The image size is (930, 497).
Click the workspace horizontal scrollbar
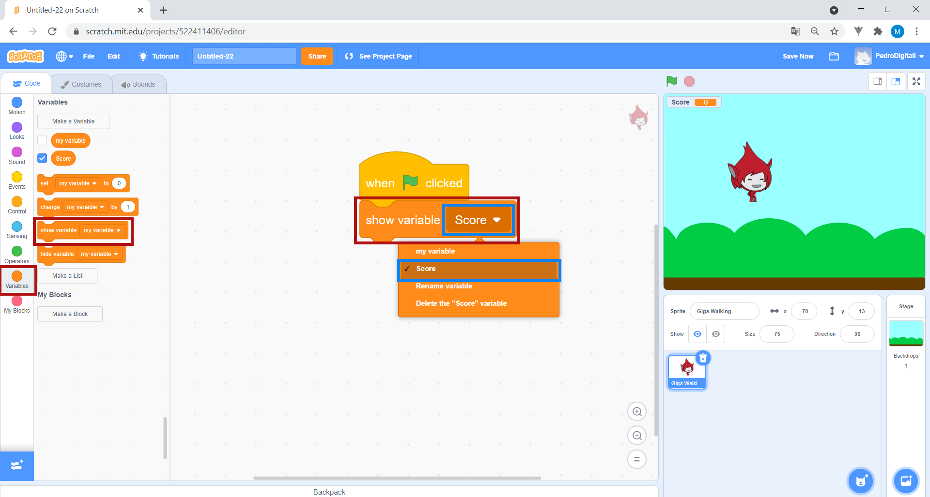coord(397,478)
